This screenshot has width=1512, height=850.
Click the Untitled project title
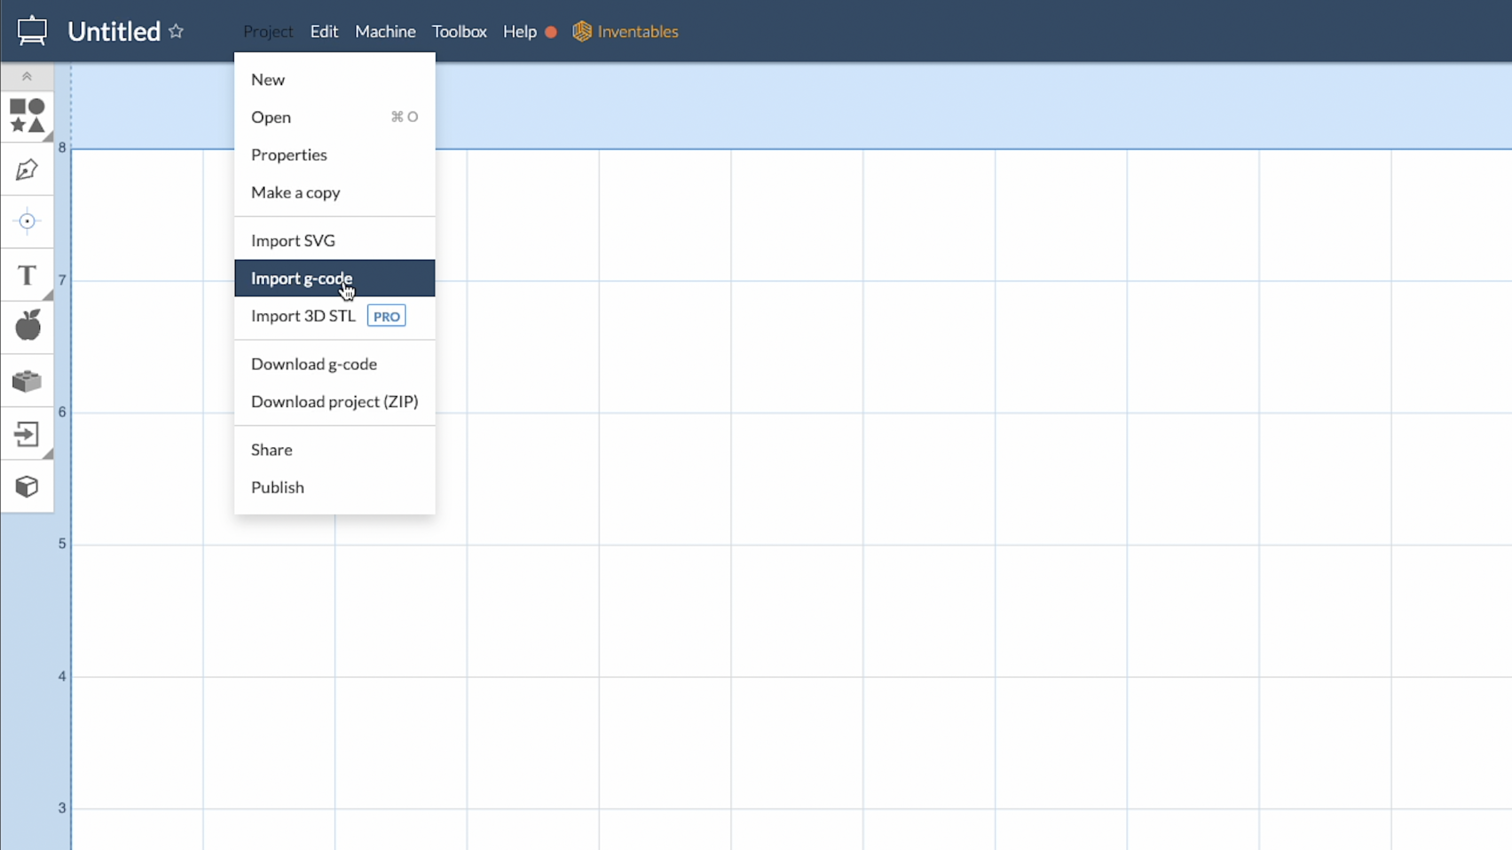(x=114, y=31)
